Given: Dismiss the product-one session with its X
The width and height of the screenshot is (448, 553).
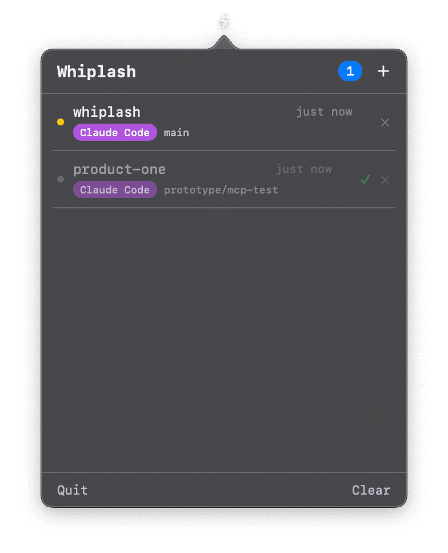Looking at the screenshot, I should pyautogui.click(x=385, y=179).
